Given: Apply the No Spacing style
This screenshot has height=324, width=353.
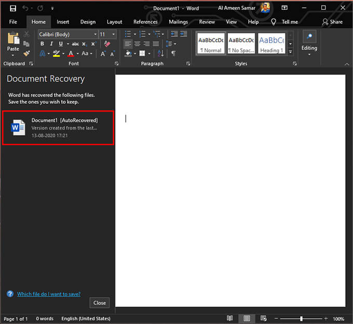Looking at the screenshot, I should click(x=241, y=44).
